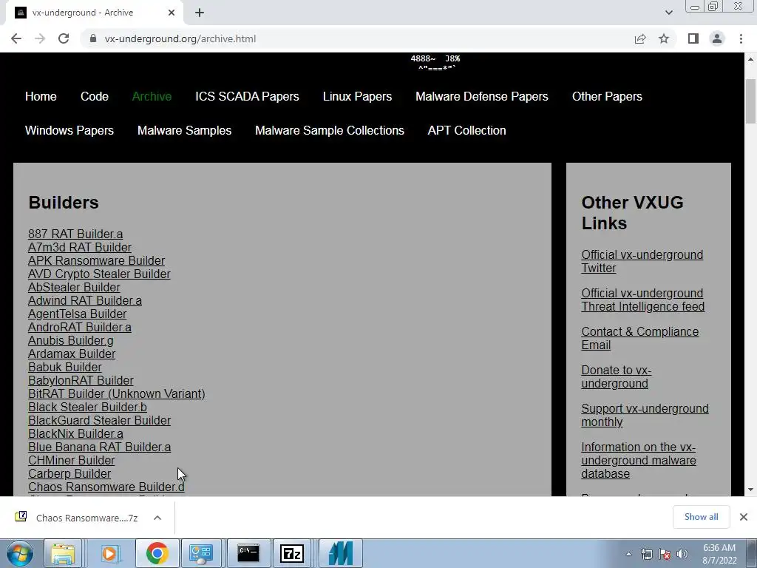
Task: Open the APK Ransomware Builder link
Action: click(x=97, y=261)
